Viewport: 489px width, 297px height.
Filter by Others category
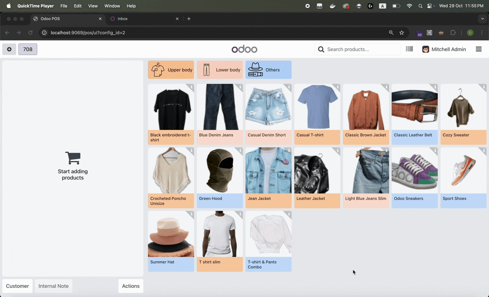coord(268,70)
